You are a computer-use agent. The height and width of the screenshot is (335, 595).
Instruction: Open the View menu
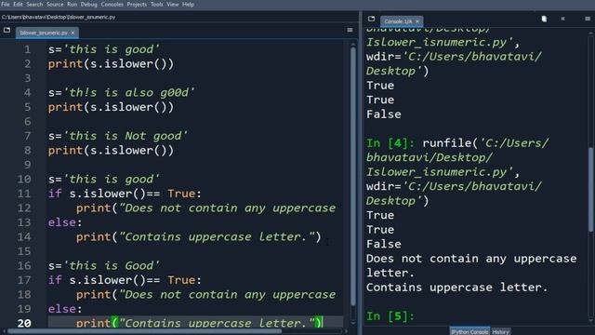point(173,4)
